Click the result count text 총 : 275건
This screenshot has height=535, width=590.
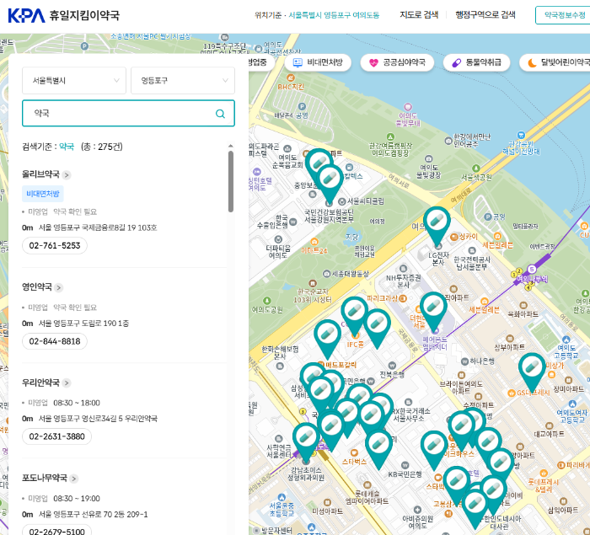[x=102, y=147]
